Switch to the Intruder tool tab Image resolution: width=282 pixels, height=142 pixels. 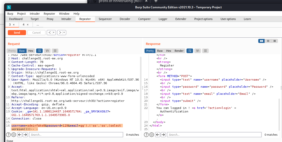pos(66,19)
